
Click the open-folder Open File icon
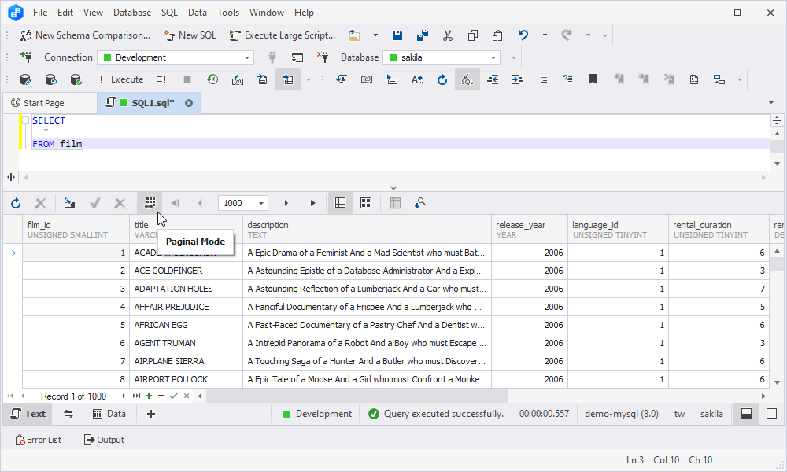354,35
